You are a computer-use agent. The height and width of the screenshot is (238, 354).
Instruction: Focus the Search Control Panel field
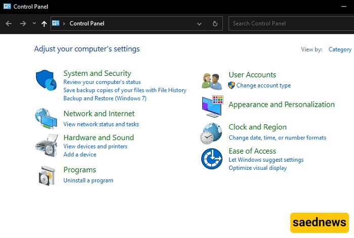coord(291,23)
